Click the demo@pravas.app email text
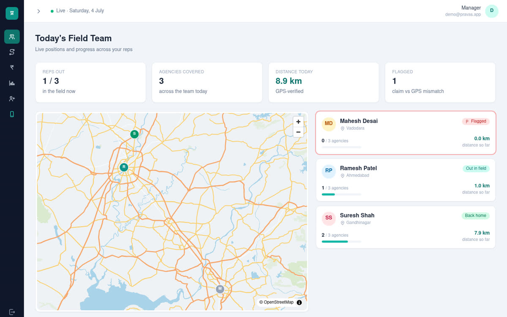507x317 pixels. click(463, 14)
